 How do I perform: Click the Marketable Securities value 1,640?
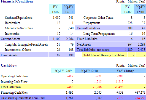70,28
